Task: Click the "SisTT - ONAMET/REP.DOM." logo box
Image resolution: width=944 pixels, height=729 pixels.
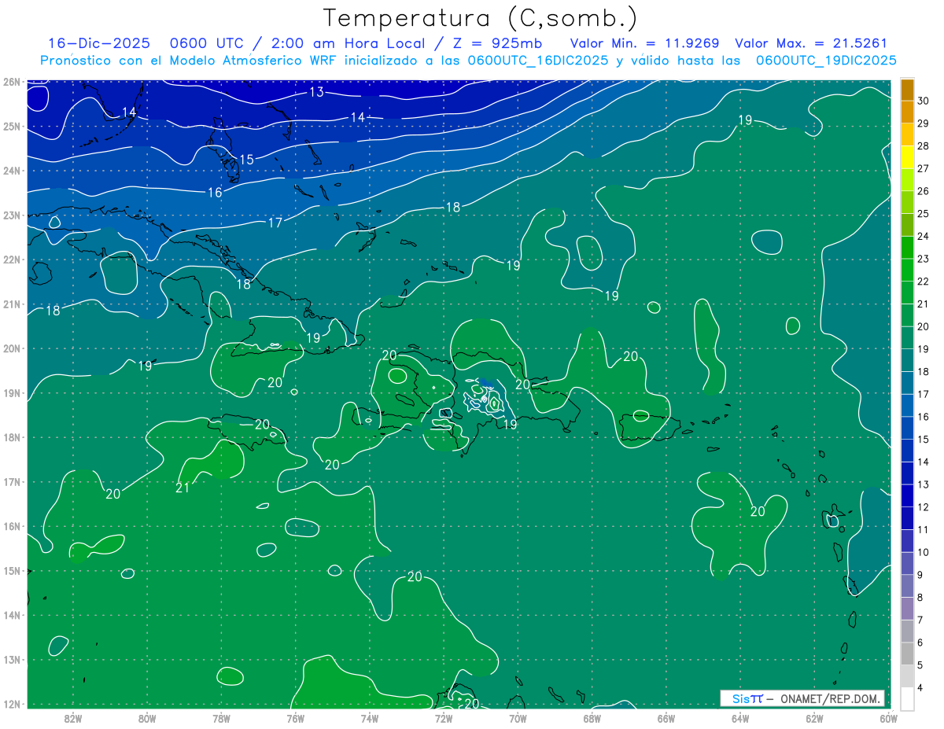Action: pyautogui.click(x=802, y=698)
